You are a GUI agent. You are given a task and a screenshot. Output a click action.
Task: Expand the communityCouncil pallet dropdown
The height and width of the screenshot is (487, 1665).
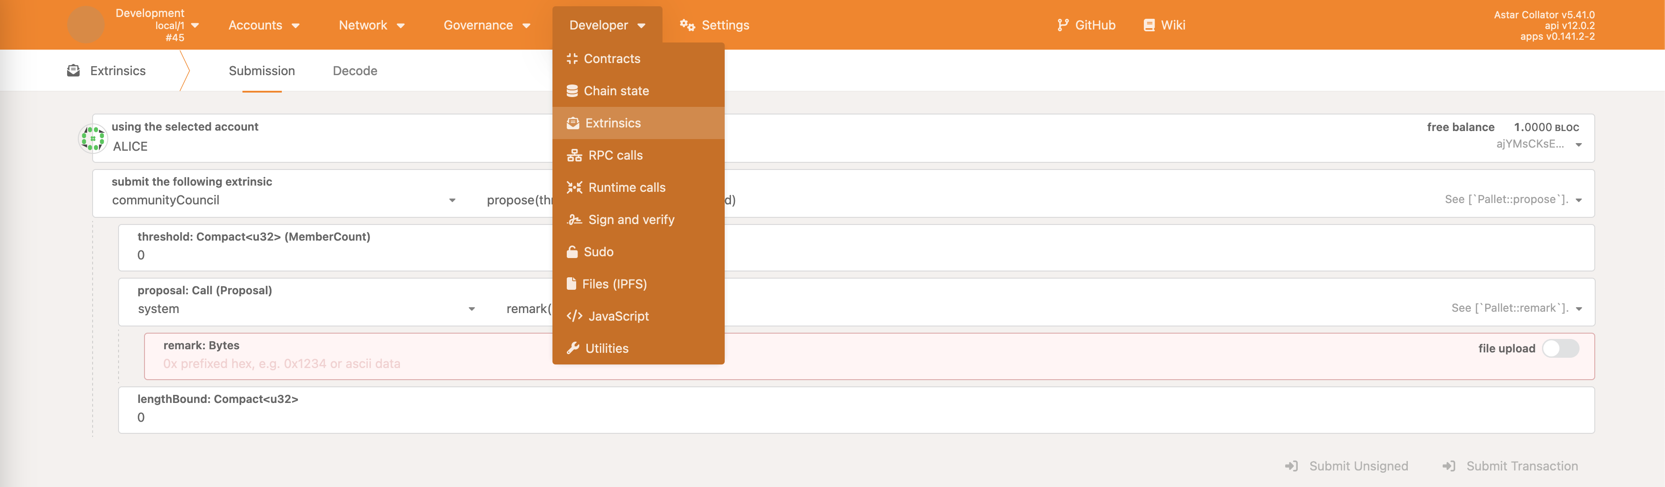point(452,201)
